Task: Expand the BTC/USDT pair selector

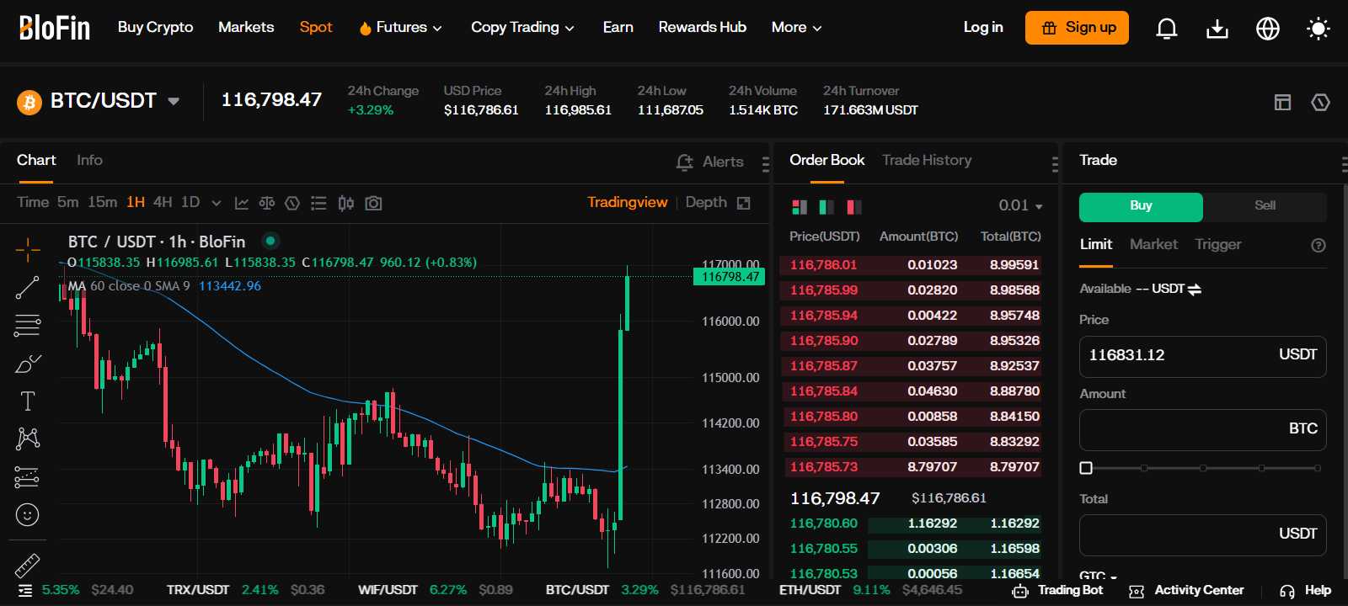Action: coord(174,101)
